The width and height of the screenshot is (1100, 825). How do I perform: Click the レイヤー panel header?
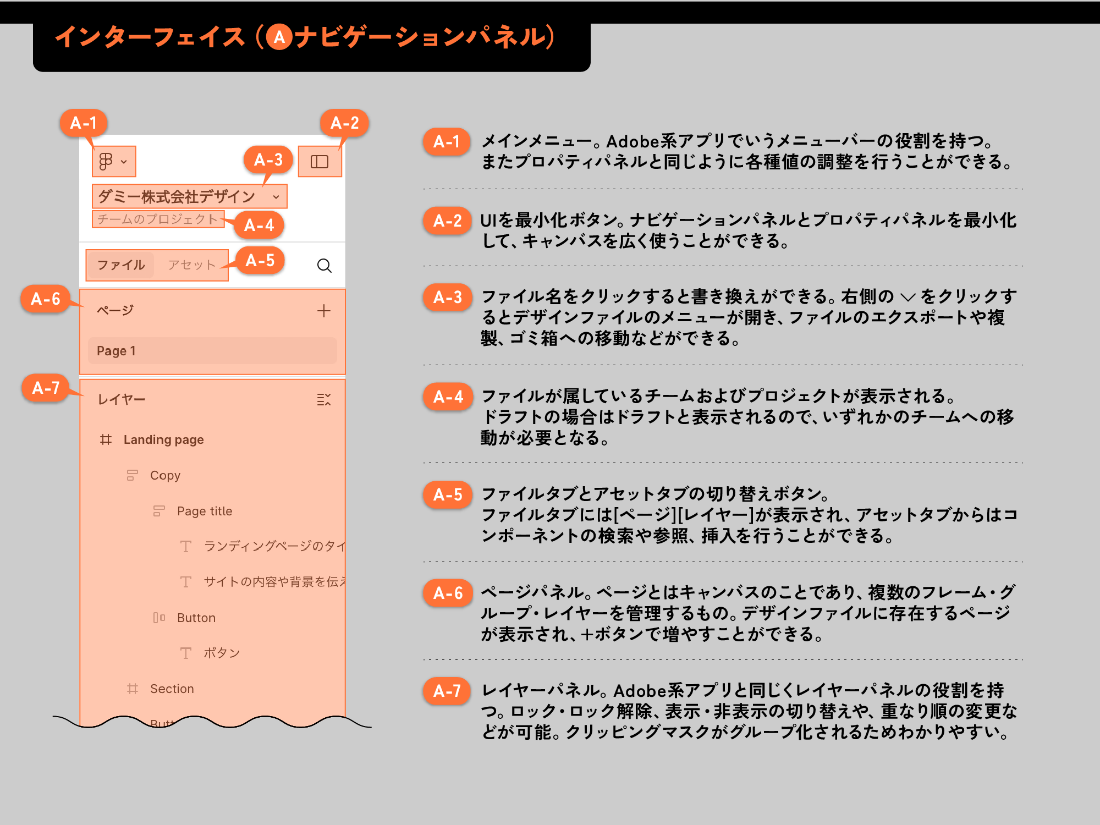[x=122, y=399]
